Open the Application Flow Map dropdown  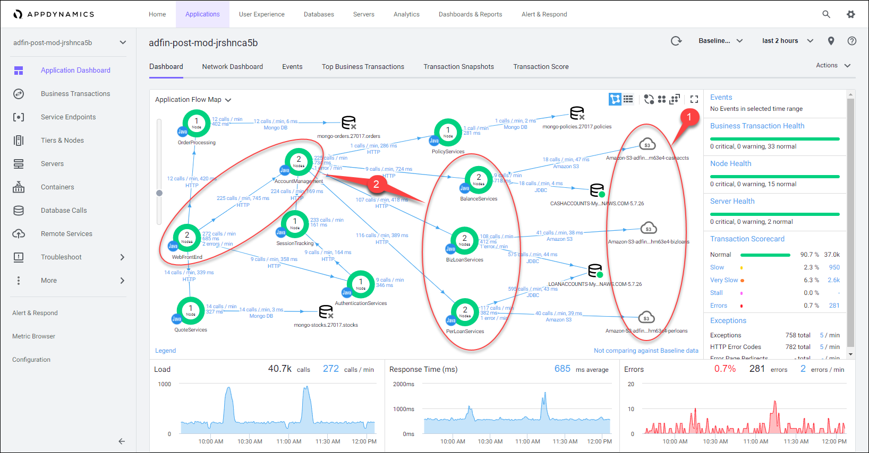coord(193,100)
